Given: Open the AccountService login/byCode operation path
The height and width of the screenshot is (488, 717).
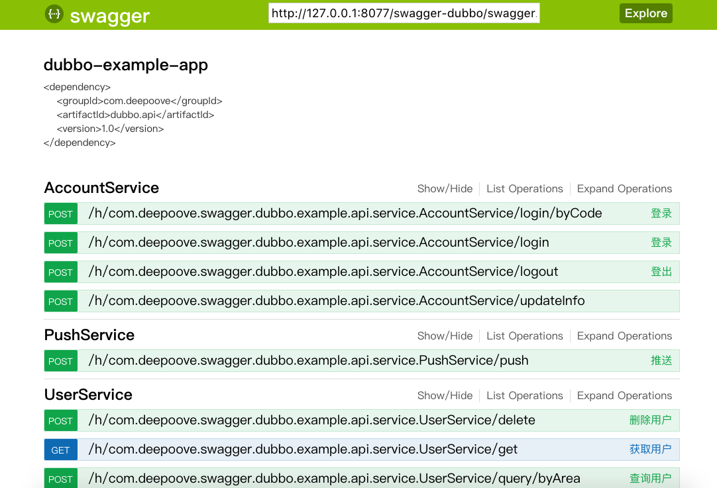Looking at the screenshot, I should coord(345,213).
